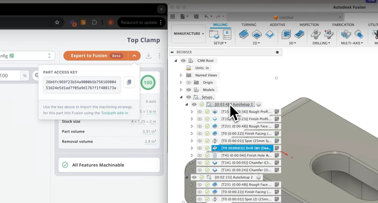378x203 pixels.
Task: Expand the Named Views folder
Action: pos(181,75)
